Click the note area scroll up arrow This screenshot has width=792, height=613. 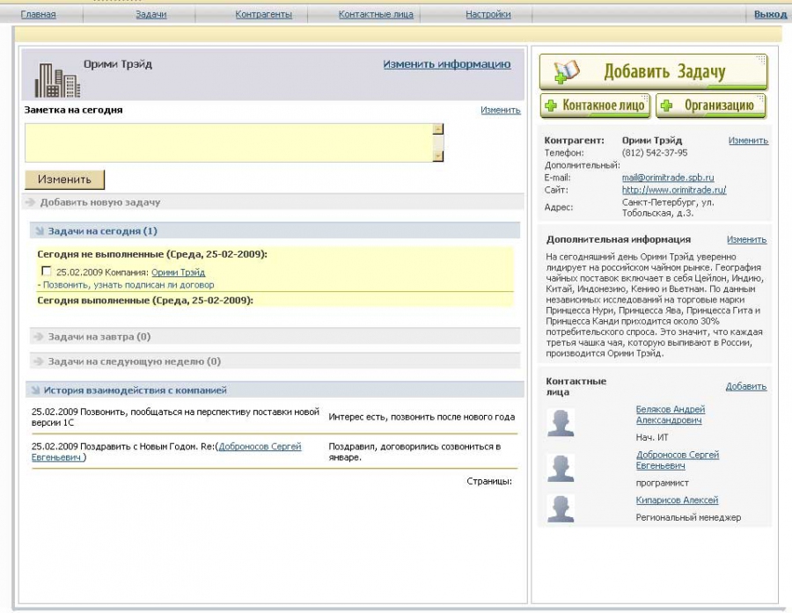pyautogui.click(x=438, y=128)
